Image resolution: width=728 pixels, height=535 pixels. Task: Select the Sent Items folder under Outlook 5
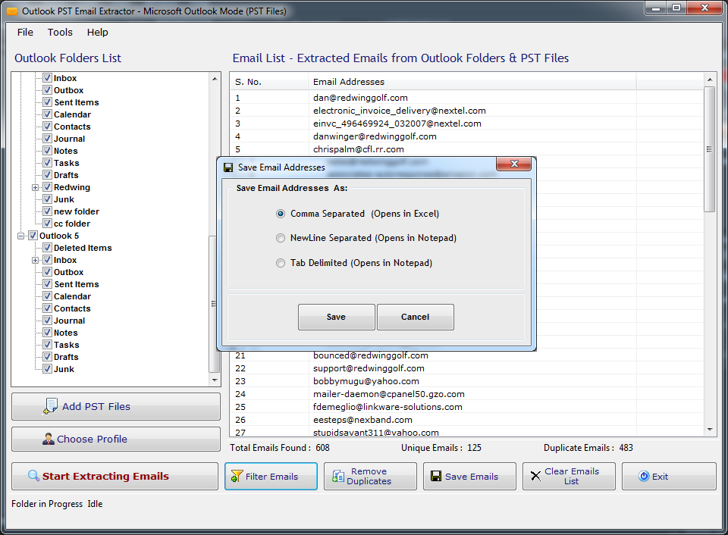(77, 284)
